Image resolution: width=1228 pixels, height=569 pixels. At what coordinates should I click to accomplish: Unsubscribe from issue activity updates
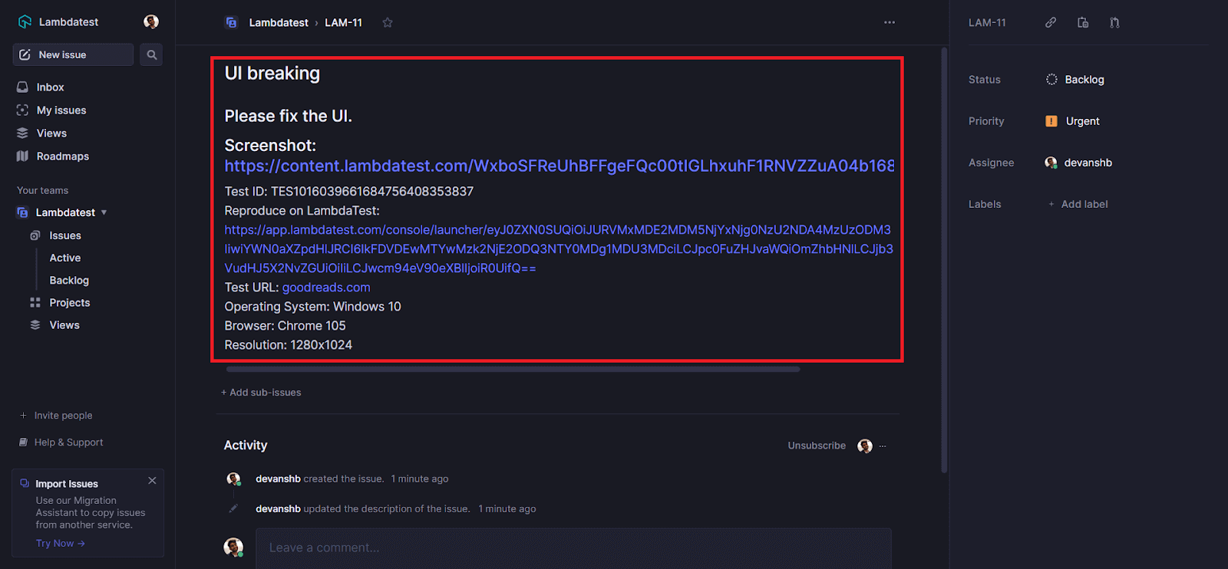click(816, 446)
